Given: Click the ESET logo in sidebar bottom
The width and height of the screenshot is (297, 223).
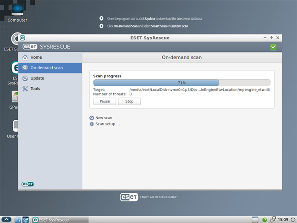Looking at the screenshot, I should (27, 184).
